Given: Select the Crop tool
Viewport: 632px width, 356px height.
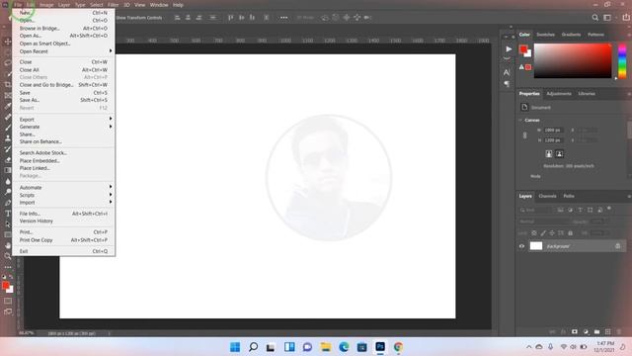Looking at the screenshot, I should [x=8, y=84].
